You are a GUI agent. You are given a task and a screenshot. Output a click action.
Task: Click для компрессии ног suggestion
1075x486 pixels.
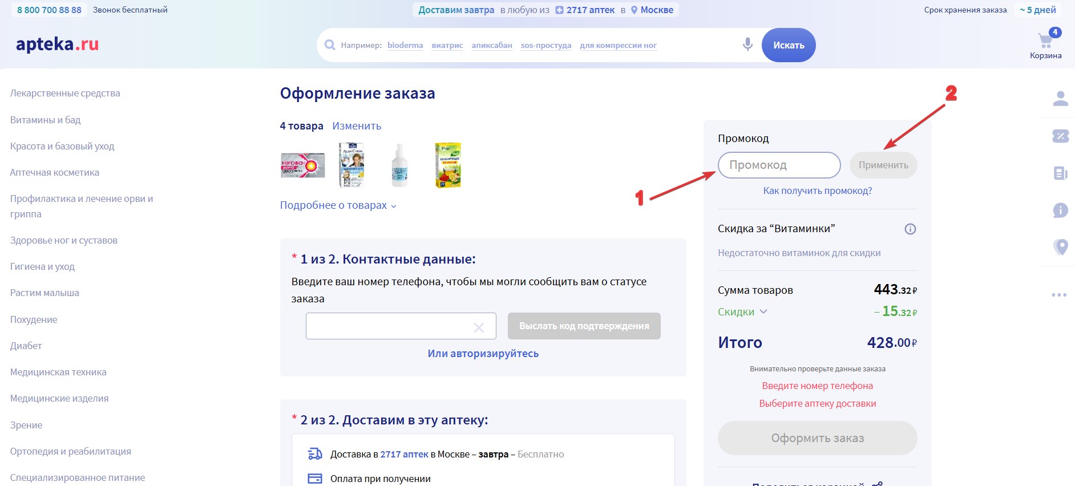[619, 45]
